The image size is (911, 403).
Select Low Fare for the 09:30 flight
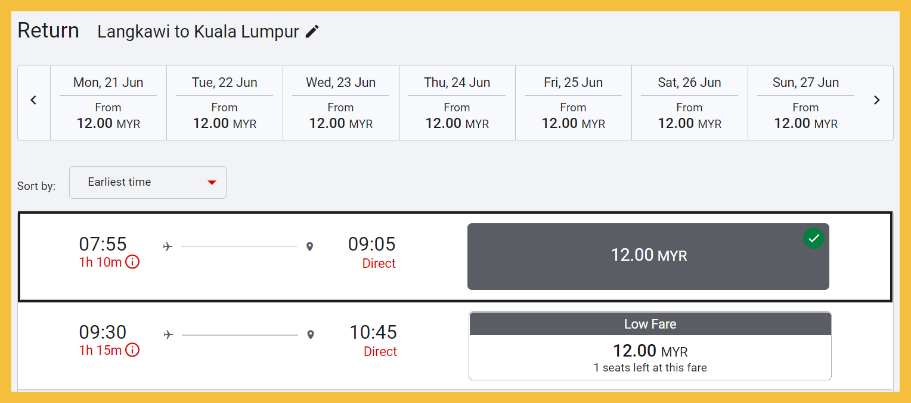tap(650, 346)
